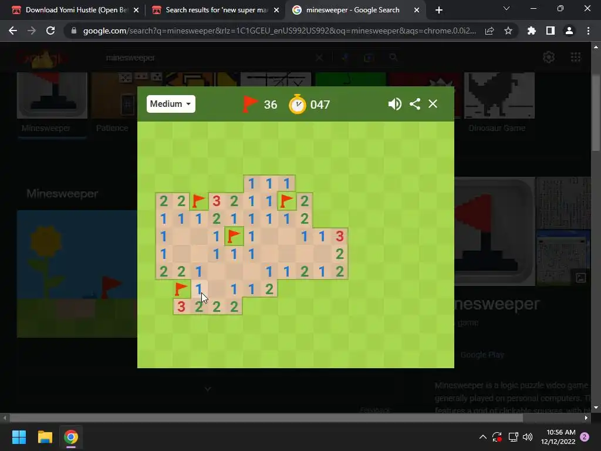Image resolution: width=601 pixels, height=451 pixels.
Task: Start a search by voice
Action: click(x=345, y=58)
